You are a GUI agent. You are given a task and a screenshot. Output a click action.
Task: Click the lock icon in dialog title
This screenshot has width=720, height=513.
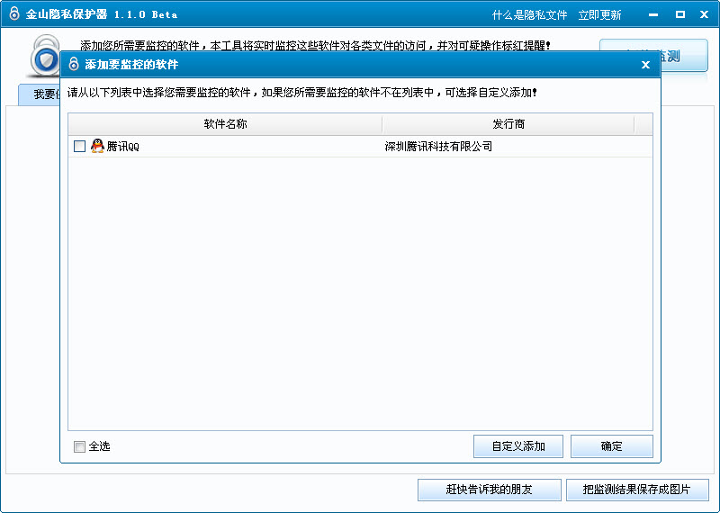(74, 64)
